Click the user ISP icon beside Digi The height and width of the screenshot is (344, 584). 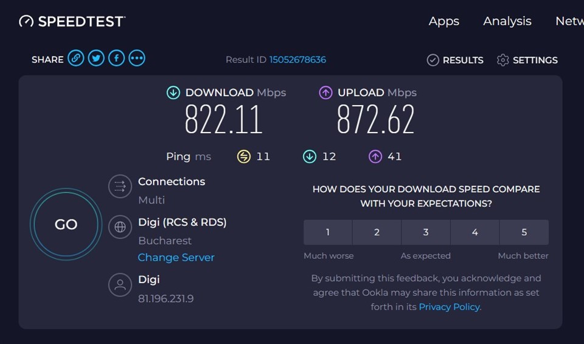click(120, 284)
